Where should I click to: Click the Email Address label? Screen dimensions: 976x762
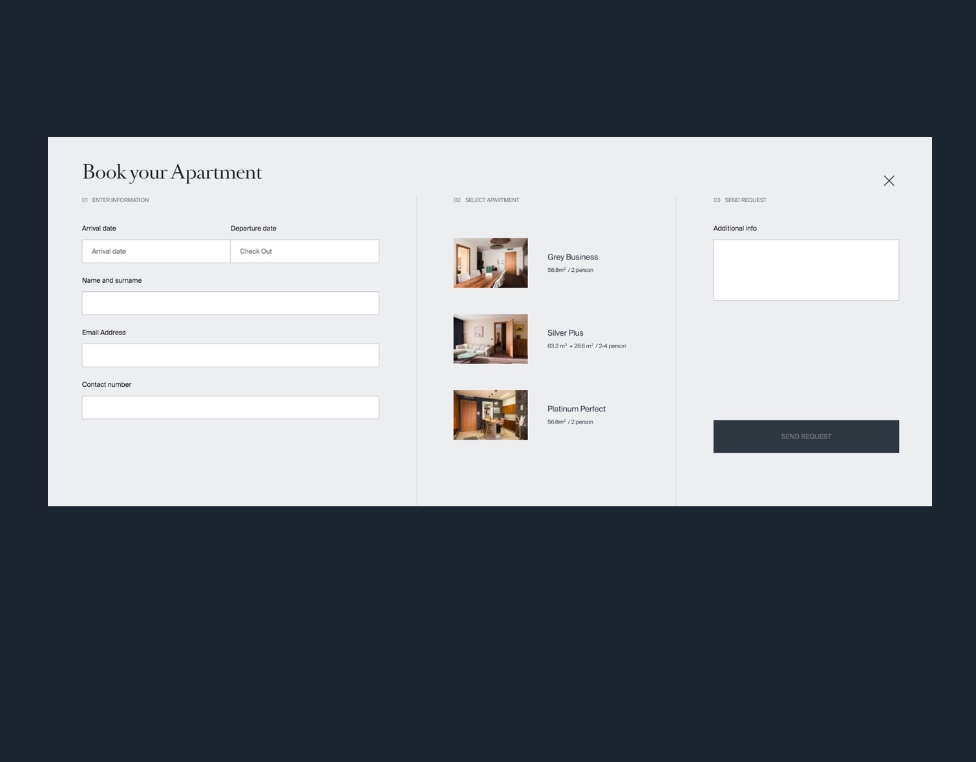point(104,333)
